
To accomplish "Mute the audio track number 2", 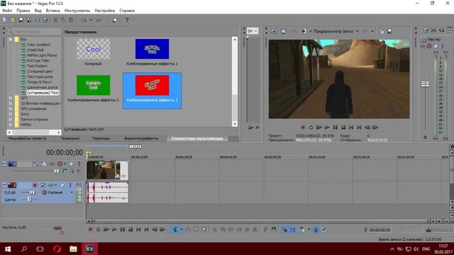I will click(62, 185).
